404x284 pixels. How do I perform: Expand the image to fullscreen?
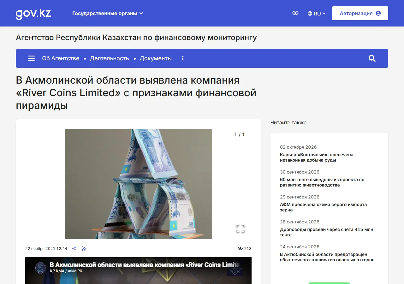241,228
